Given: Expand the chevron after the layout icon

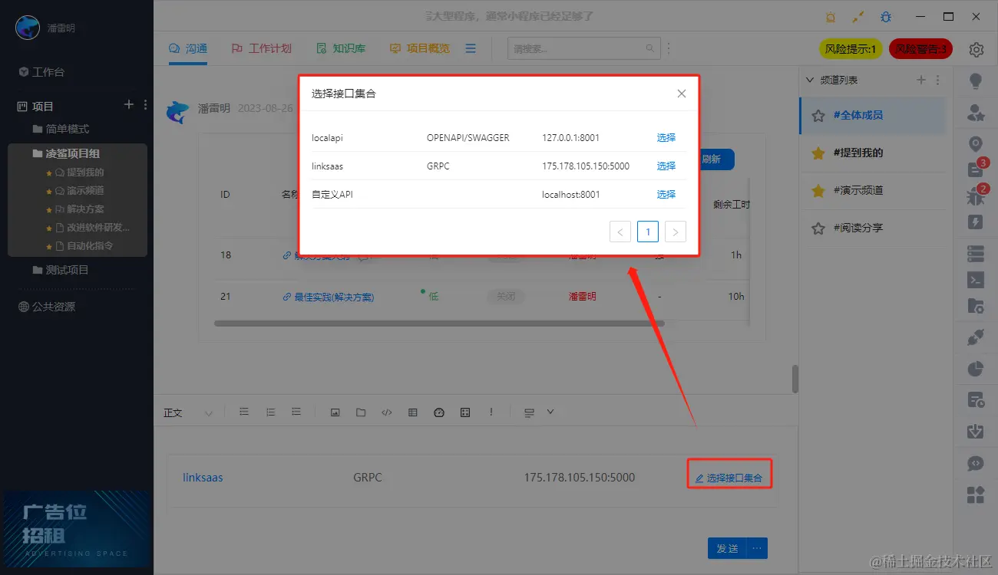Looking at the screenshot, I should 550,412.
